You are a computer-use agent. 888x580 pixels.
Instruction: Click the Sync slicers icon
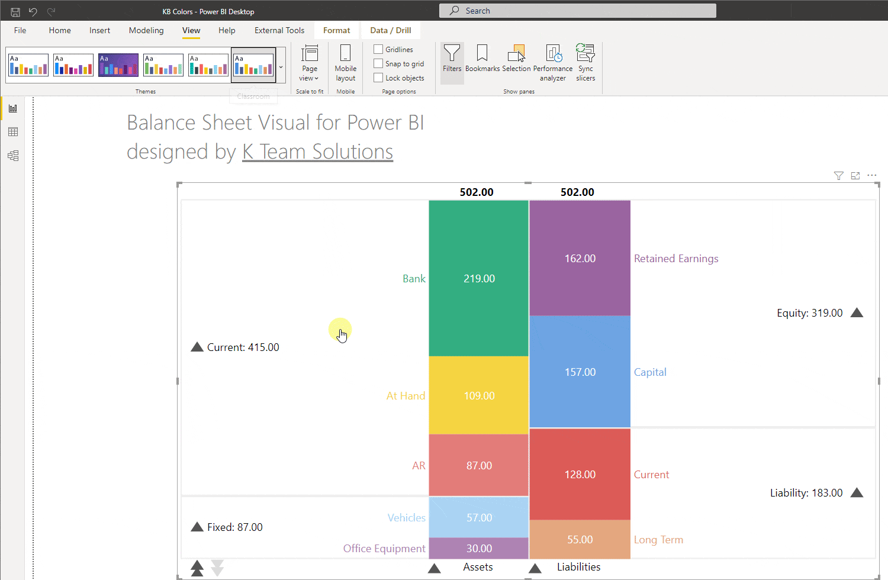point(585,59)
